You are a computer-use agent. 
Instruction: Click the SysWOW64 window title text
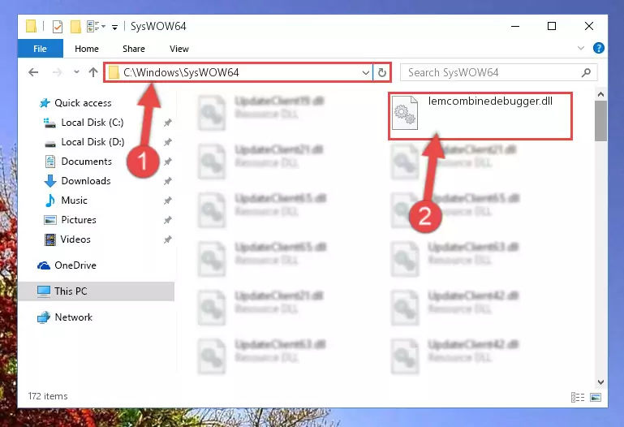158,27
